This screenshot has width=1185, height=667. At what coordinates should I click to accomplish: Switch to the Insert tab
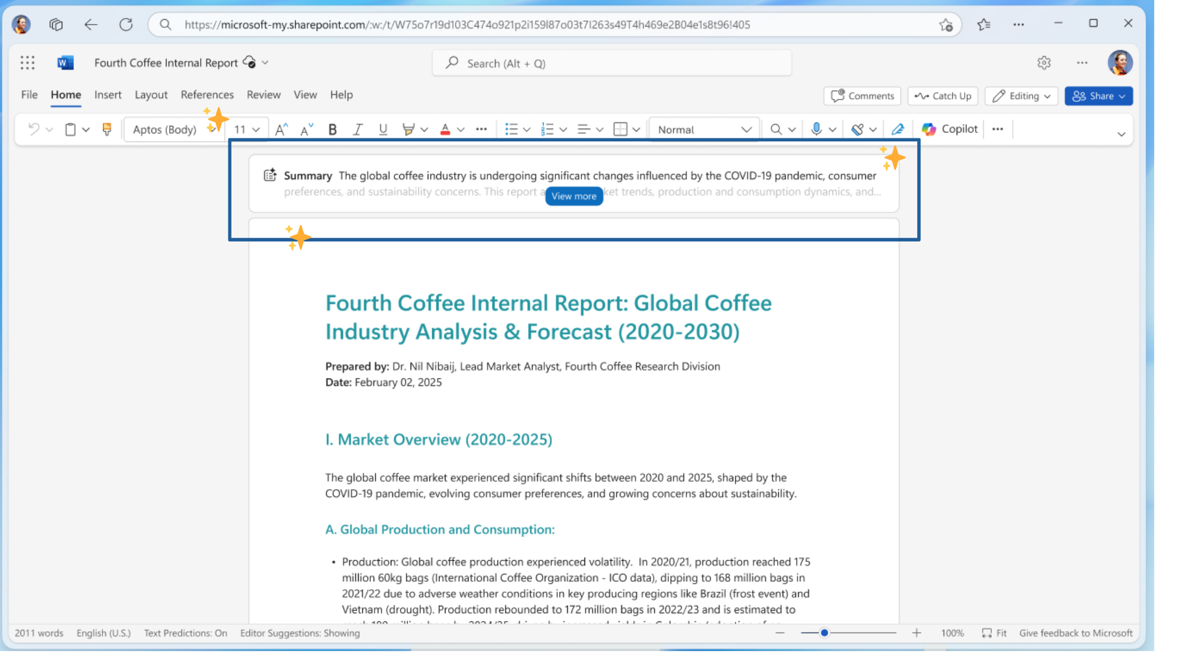(107, 94)
